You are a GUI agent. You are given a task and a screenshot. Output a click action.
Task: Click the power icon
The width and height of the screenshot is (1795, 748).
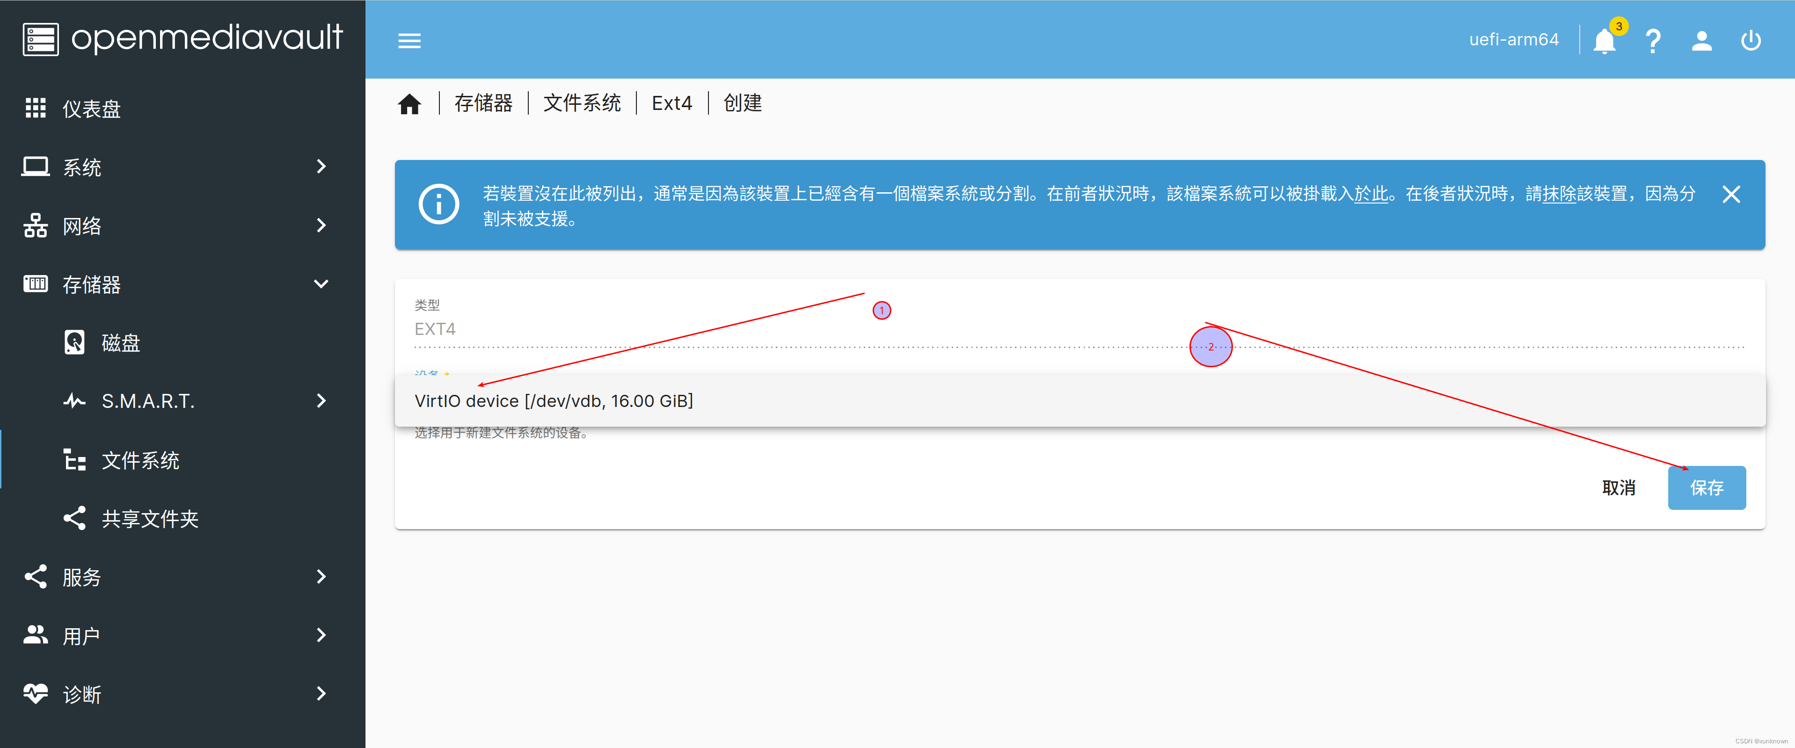(1751, 41)
